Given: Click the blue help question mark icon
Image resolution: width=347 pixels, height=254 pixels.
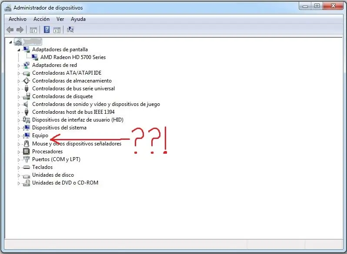Looking at the screenshot, I should tap(47, 30).
